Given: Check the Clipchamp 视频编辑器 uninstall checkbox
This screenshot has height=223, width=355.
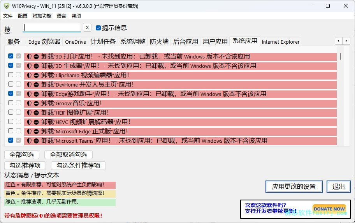Looking at the screenshot, I should click(x=11, y=74).
